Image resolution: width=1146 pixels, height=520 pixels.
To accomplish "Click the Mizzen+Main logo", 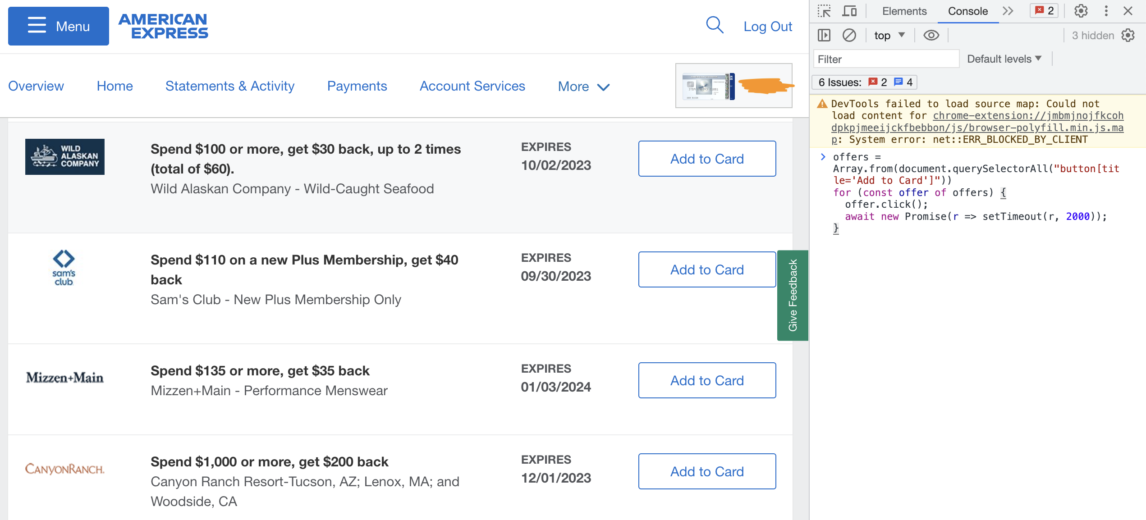I will pyautogui.click(x=65, y=378).
